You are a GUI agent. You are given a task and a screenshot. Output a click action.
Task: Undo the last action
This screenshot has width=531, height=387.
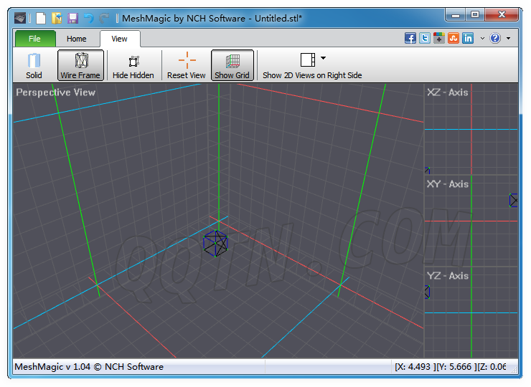coord(88,18)
